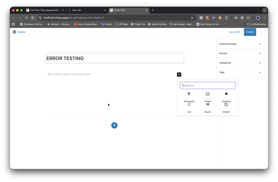
Task: Insert a Quote block
Action: (208, 108)
